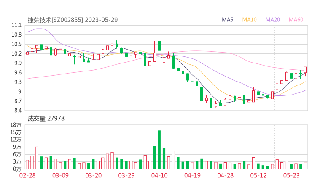Click the MA10 legend label
The width and height of the screenshot is (312, 185).
pyautogui.click(x=249, y=20)
